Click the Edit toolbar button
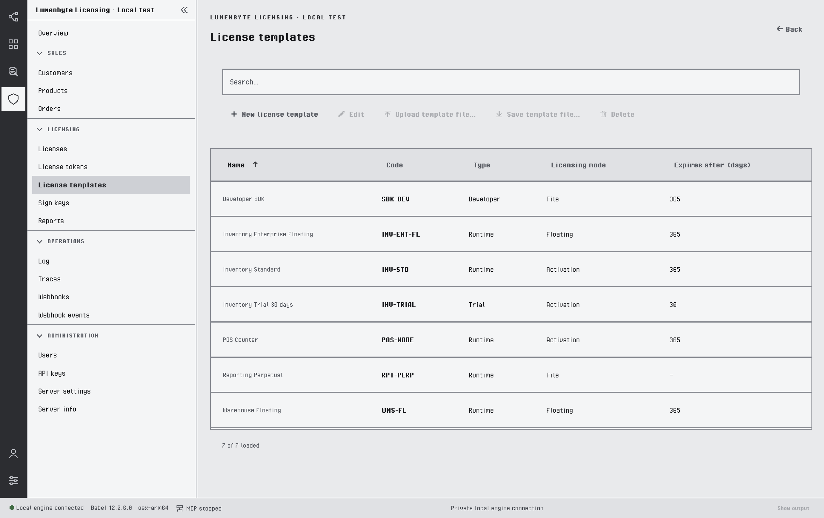Screen dimensions: 824x518 coord(351,114)
